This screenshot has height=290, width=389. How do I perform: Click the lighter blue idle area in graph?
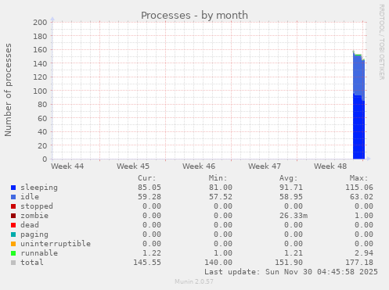click(x=358, y=76)
